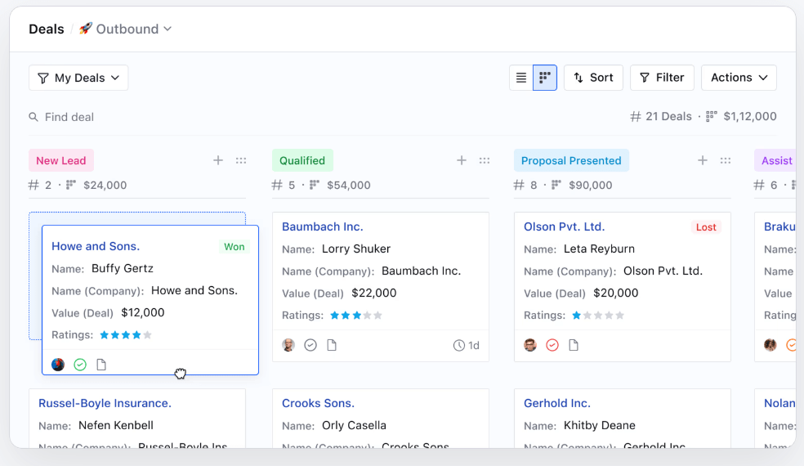Viewport: 804px width, 466px height.
Task: Click the name Nefen Kenbell
Action: tap(116, 425)
